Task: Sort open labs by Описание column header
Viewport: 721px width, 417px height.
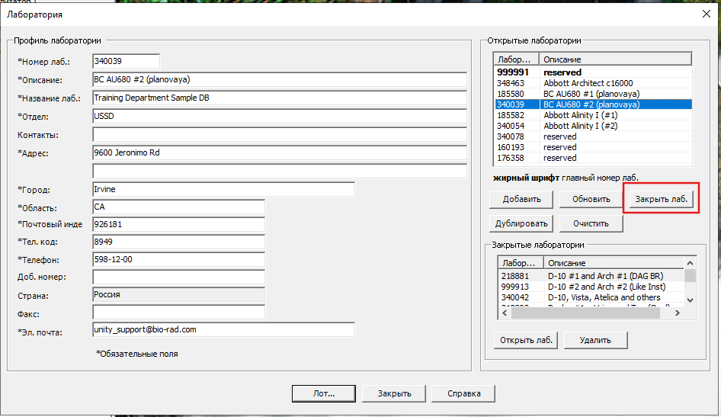Action: [x=614, y=59]
